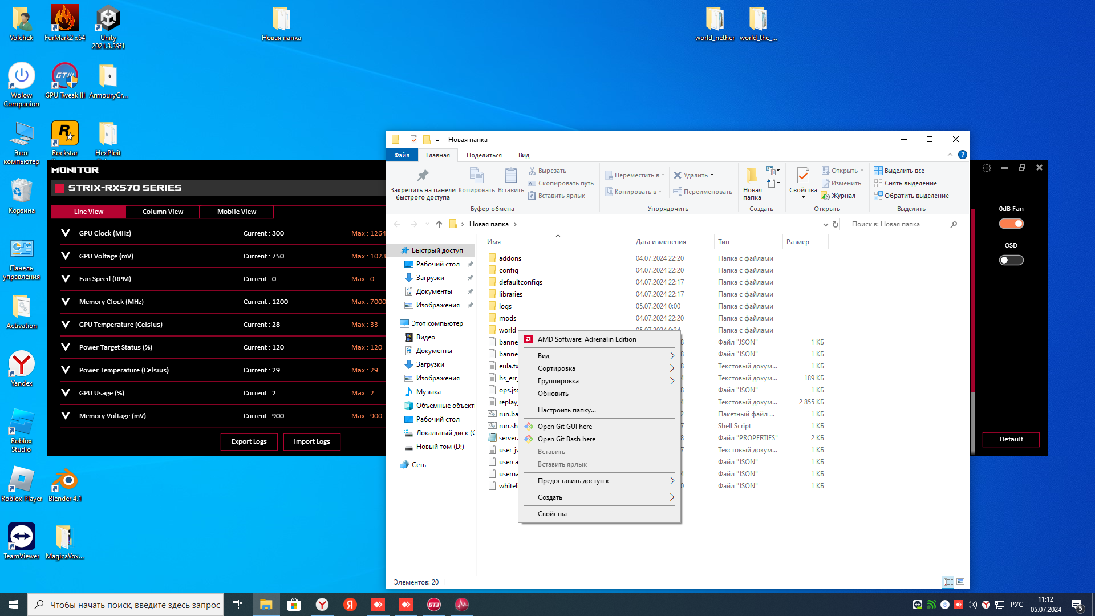
Task: Collapse the Explorer ribbon chevron
Action: [x=950, y=155]
